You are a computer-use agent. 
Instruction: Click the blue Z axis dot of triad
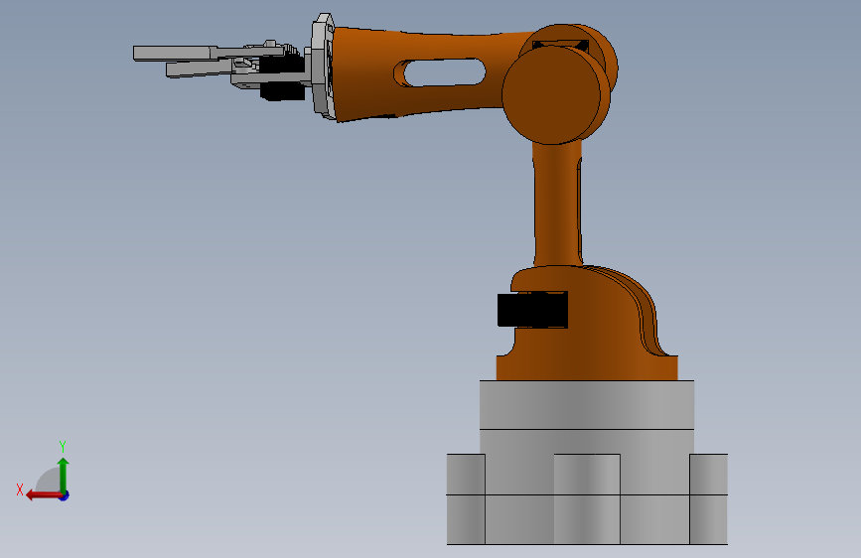coord(65,495)
